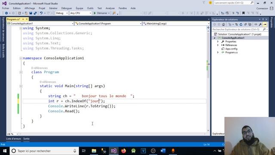
Task: Switch to the Liste d'erreurs tab
Action: coord(13,139)
